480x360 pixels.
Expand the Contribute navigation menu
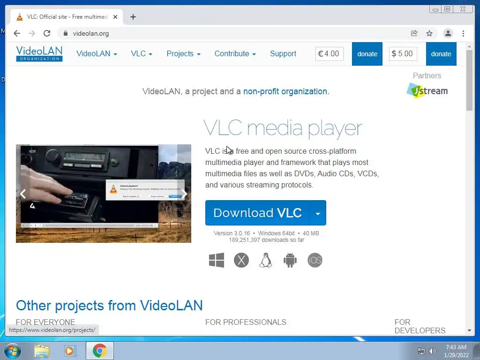pos(235,54)
